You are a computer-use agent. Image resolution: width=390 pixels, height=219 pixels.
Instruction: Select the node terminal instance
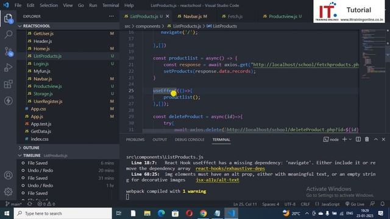[331, 139]
